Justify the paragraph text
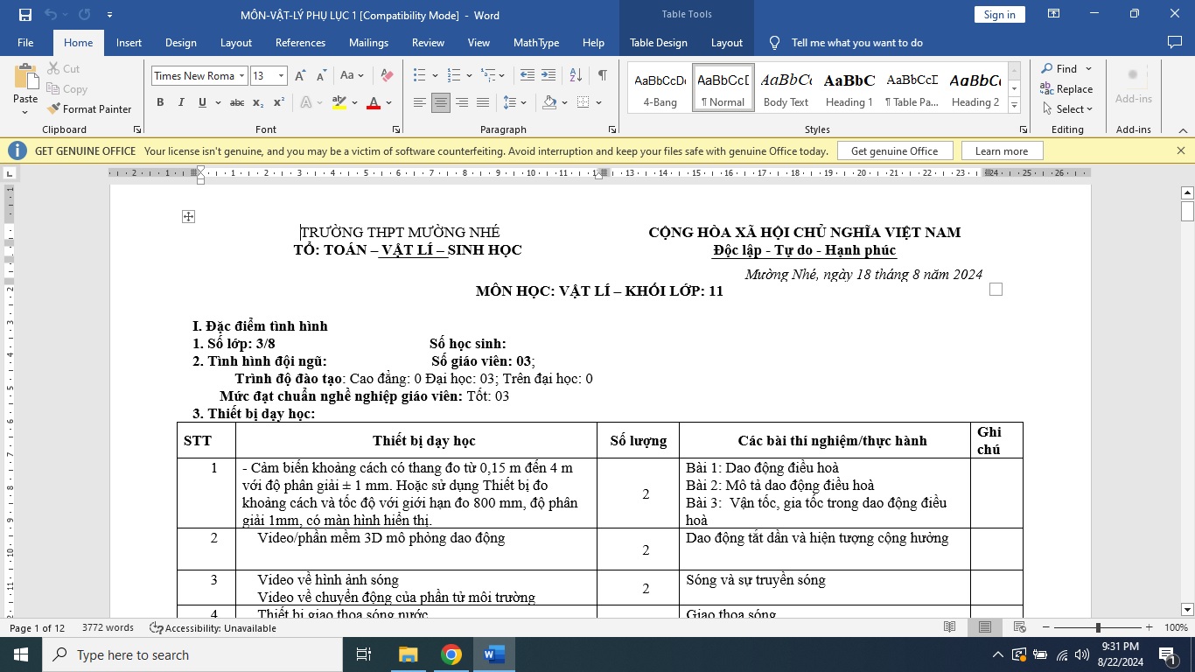 click(x=483, y=102)
